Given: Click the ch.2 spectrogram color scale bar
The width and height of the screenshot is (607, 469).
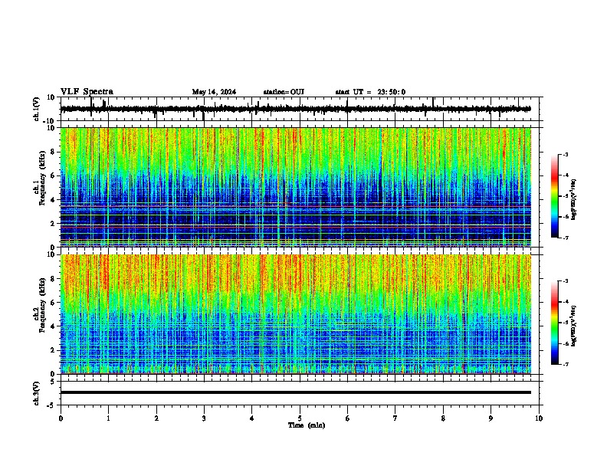Looking at the screenshot, I should tap(555, 323).
